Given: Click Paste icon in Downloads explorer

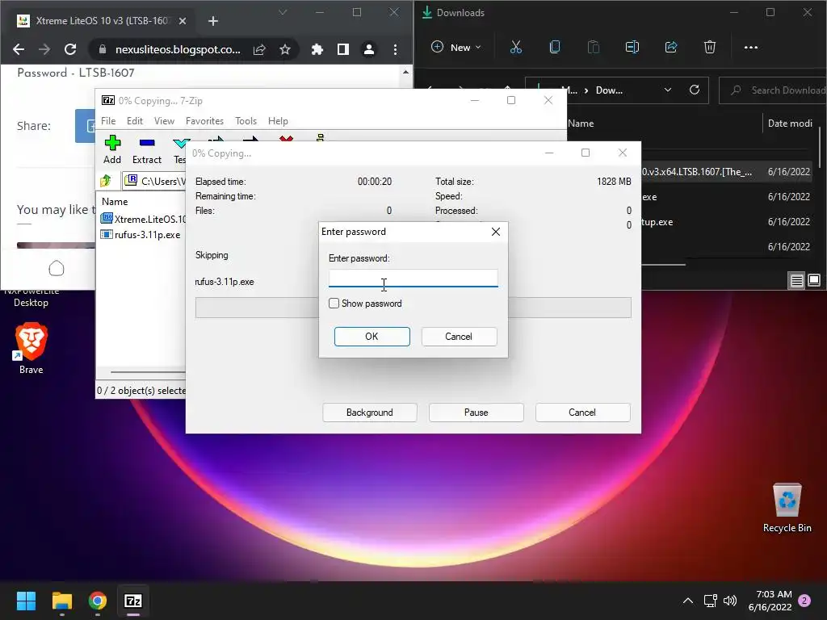Looking at the screenshot, I should pyautogui.click(x=594, y=48).
